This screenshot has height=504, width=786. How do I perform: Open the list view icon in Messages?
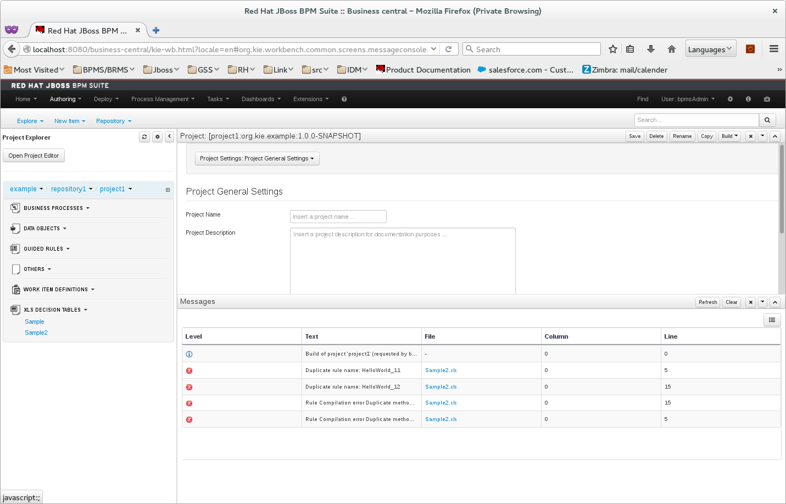pos(772,320)
